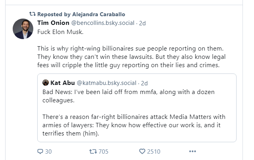Image resolution: width=254 pixels, height=160 pixels.
Task: Open the @bencollins.bsky.social handle
Action: [x=103, y=23]
